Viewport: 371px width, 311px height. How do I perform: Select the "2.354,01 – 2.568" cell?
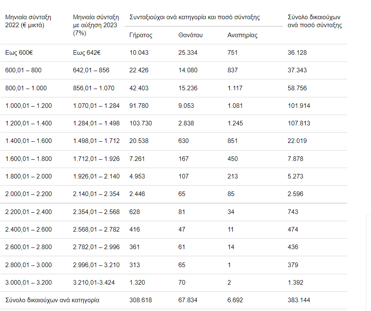(96, 212)
